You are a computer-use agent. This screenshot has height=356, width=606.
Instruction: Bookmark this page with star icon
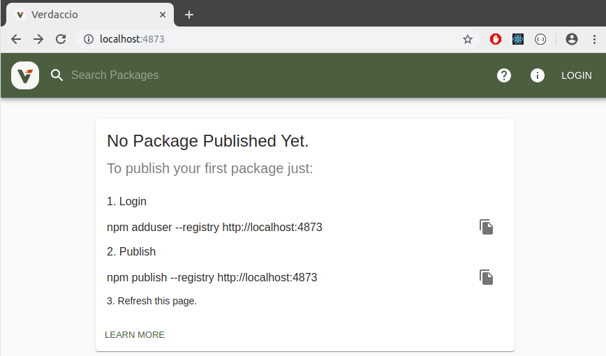tap(468, 40)
